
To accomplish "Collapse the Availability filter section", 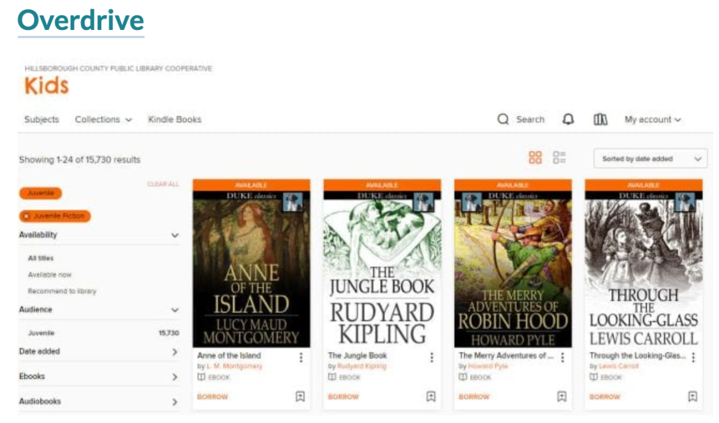I will pyautogui.click(x=174, y=235).
